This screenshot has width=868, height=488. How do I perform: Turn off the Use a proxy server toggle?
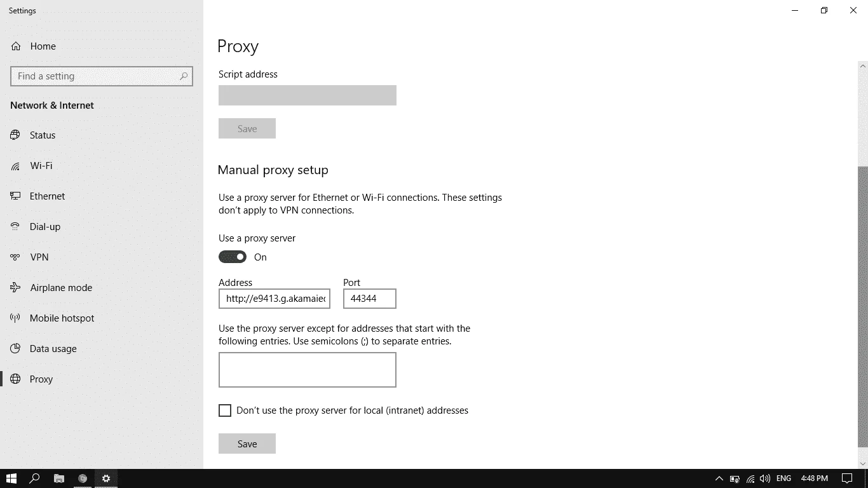(233, 257)
